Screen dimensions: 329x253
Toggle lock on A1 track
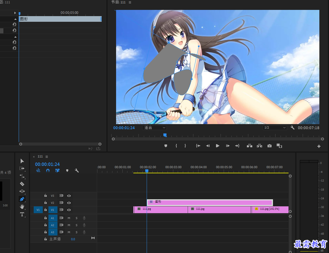46,218
